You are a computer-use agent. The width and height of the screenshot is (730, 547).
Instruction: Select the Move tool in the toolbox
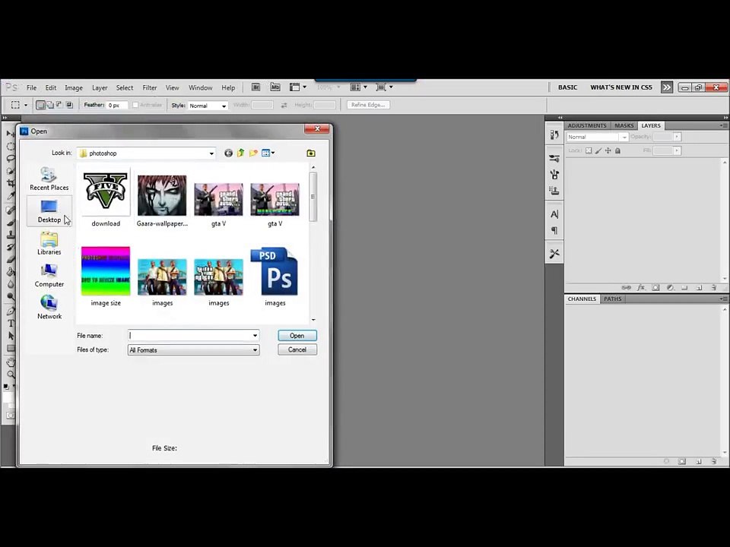click(x=10, y=134)
